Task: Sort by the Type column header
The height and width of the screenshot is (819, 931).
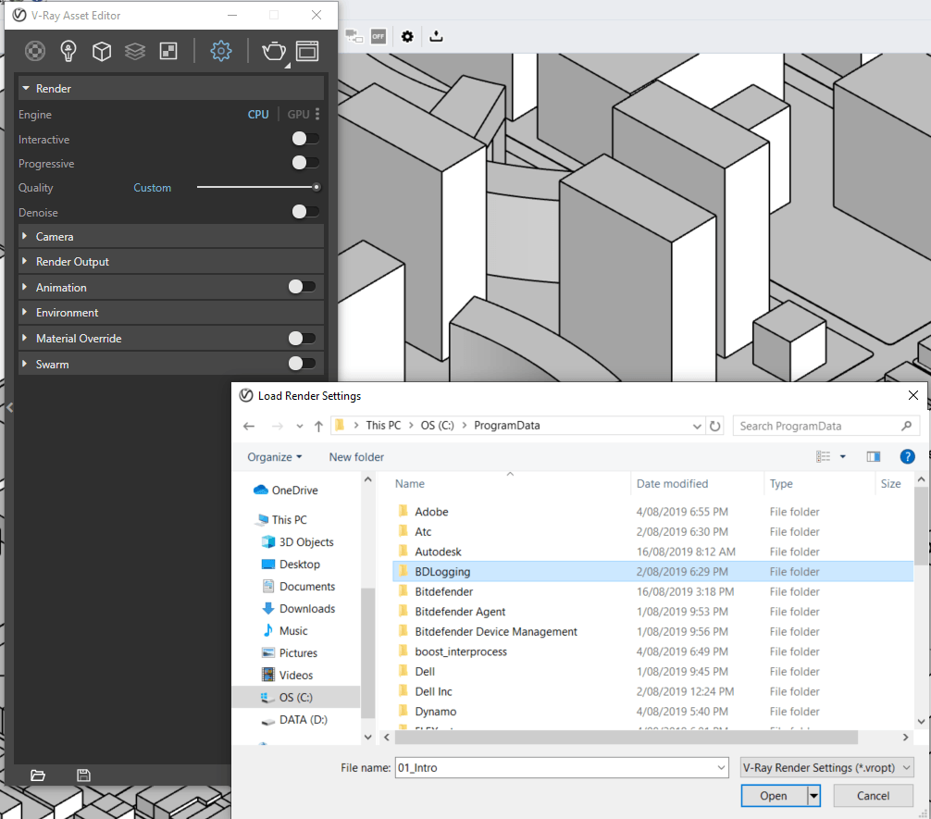Action: (781, 483)
